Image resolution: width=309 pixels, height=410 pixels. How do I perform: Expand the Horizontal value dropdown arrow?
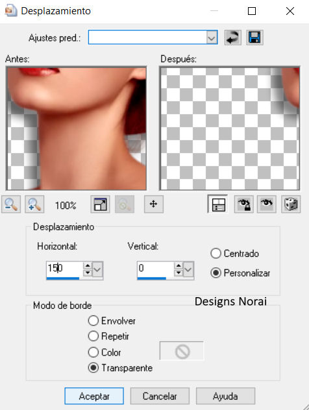click(97, 269)
